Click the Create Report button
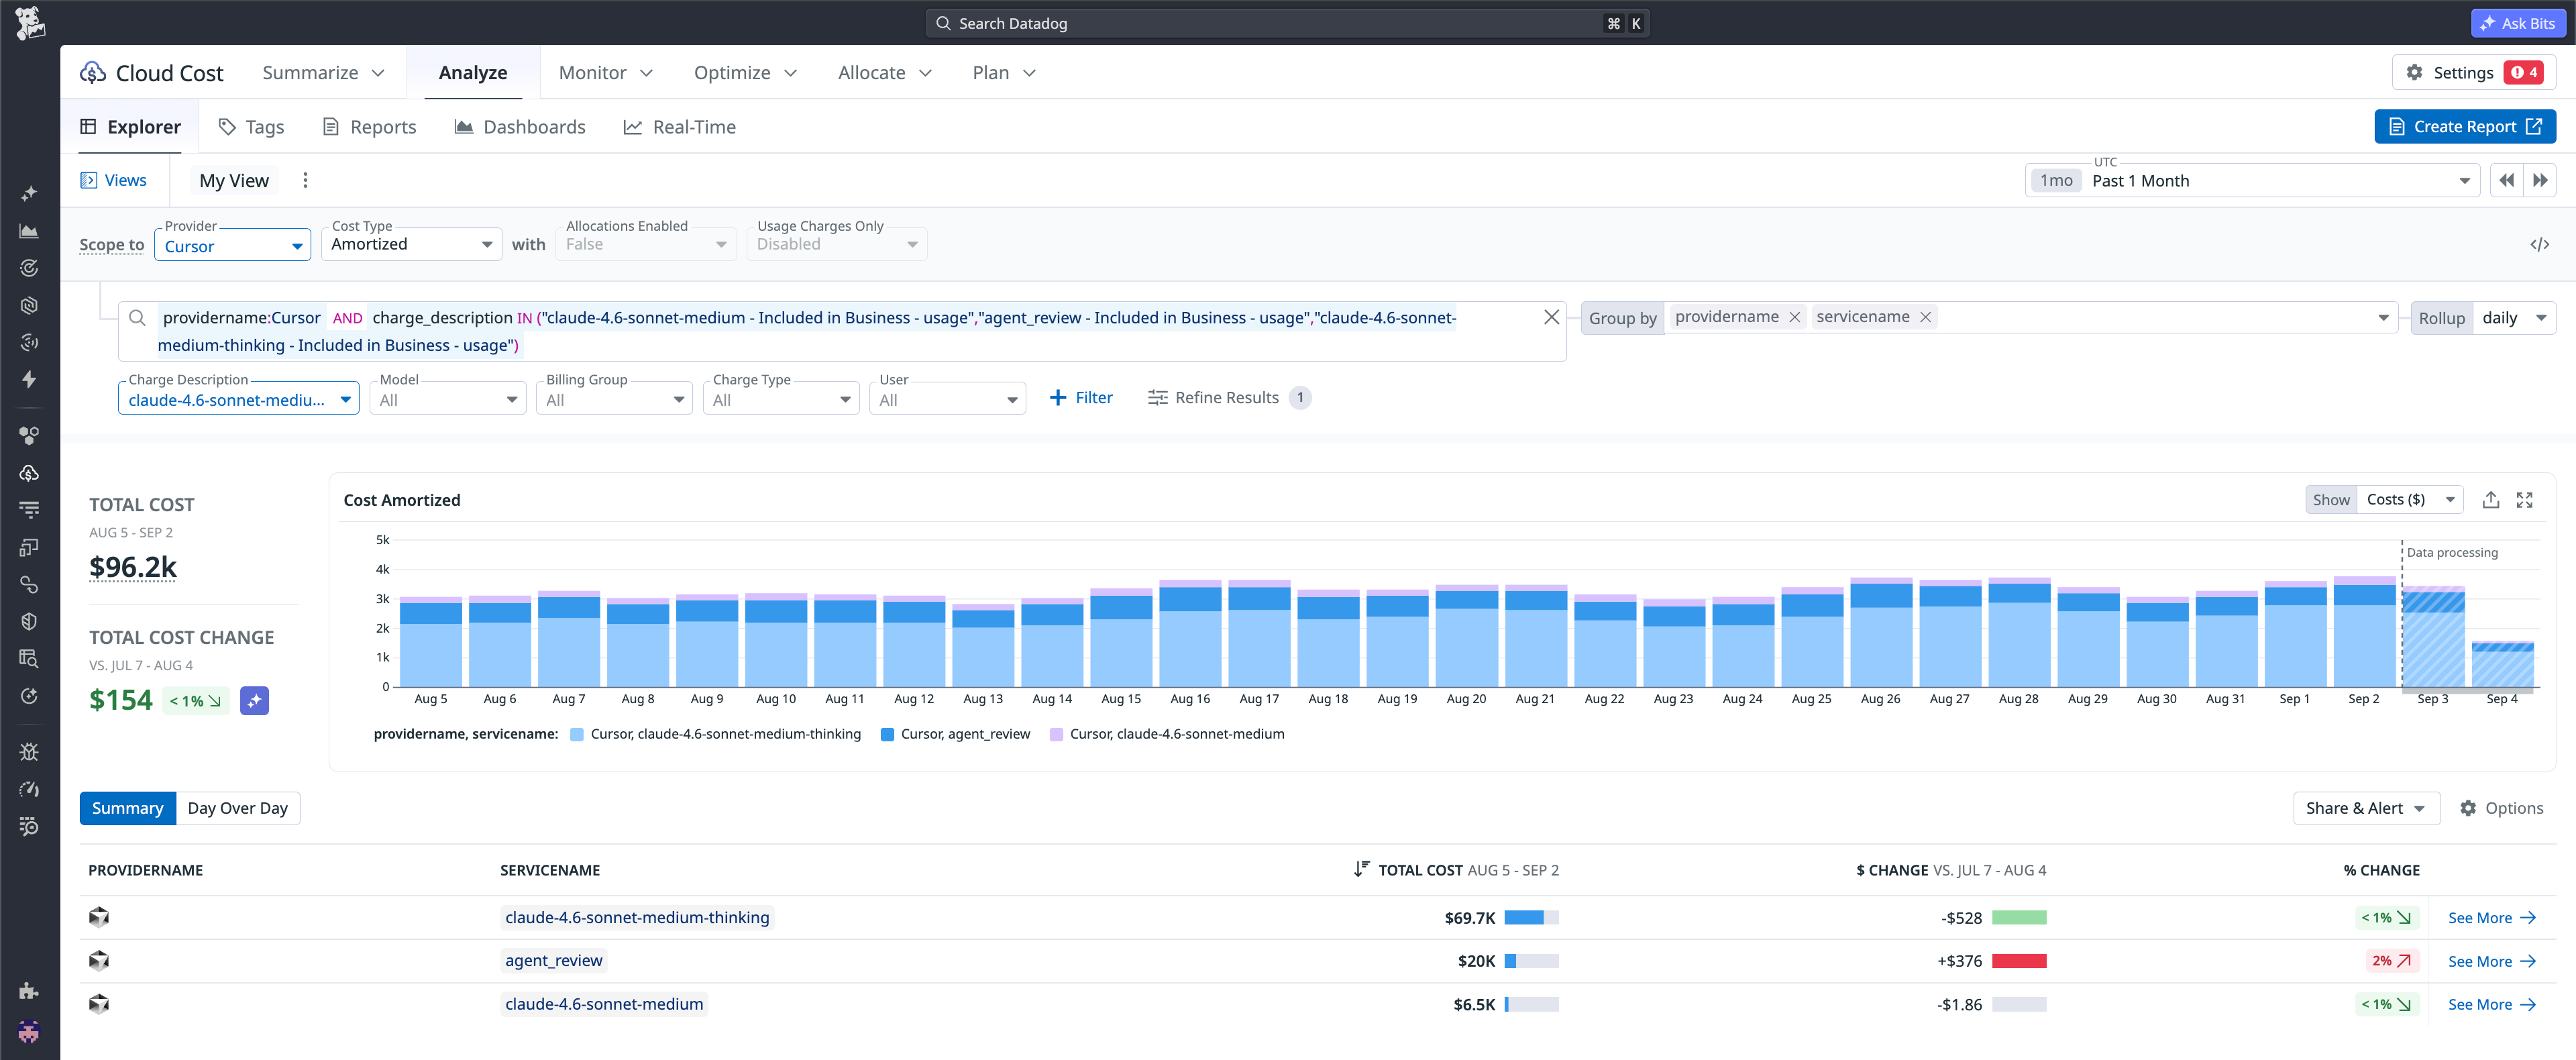The width and height of the screenshot is (2576, 1060). pyautogui.click(x=2465, y=126)
